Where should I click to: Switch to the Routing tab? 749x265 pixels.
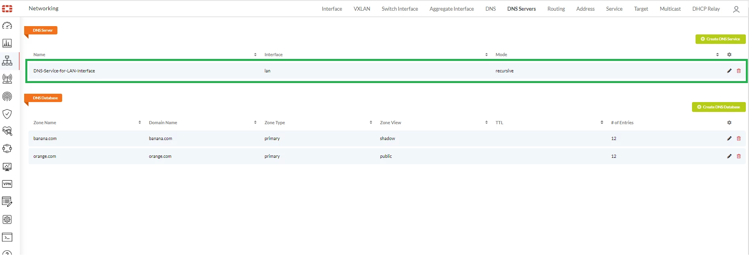click(x=556, y=9)
